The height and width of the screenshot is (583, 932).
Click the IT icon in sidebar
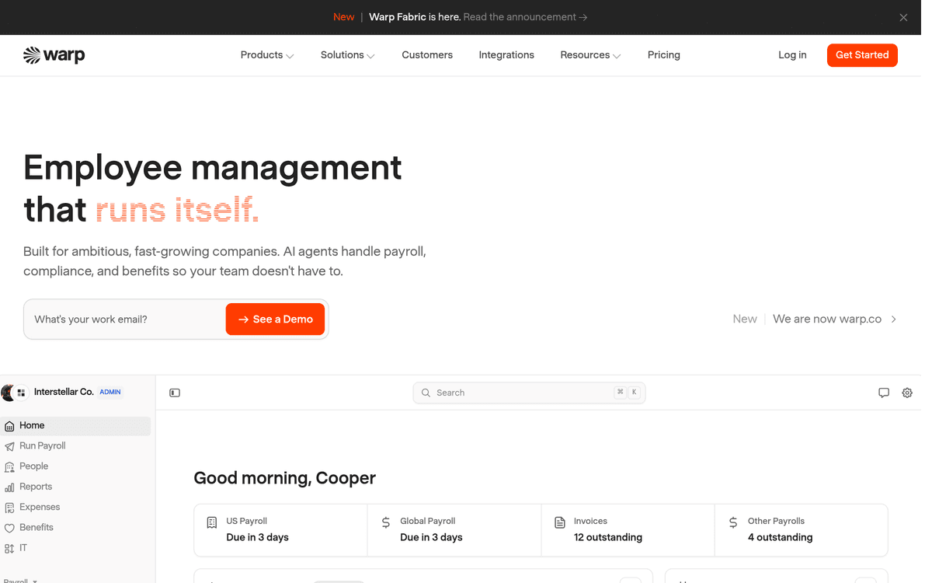tap(9, 549)
